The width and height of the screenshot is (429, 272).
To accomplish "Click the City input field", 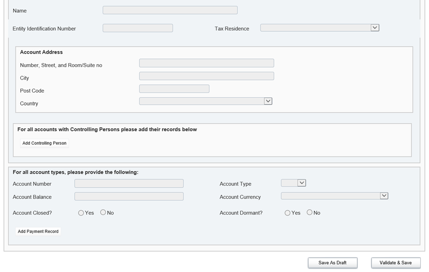I will coord(207,76).
